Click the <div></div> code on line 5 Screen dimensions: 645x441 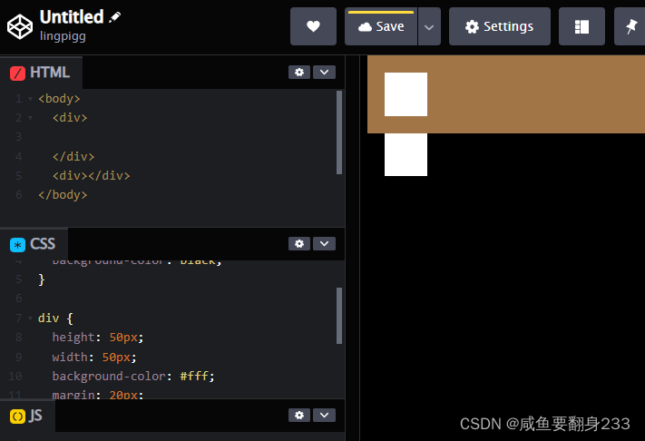click(x=92, y=176)
